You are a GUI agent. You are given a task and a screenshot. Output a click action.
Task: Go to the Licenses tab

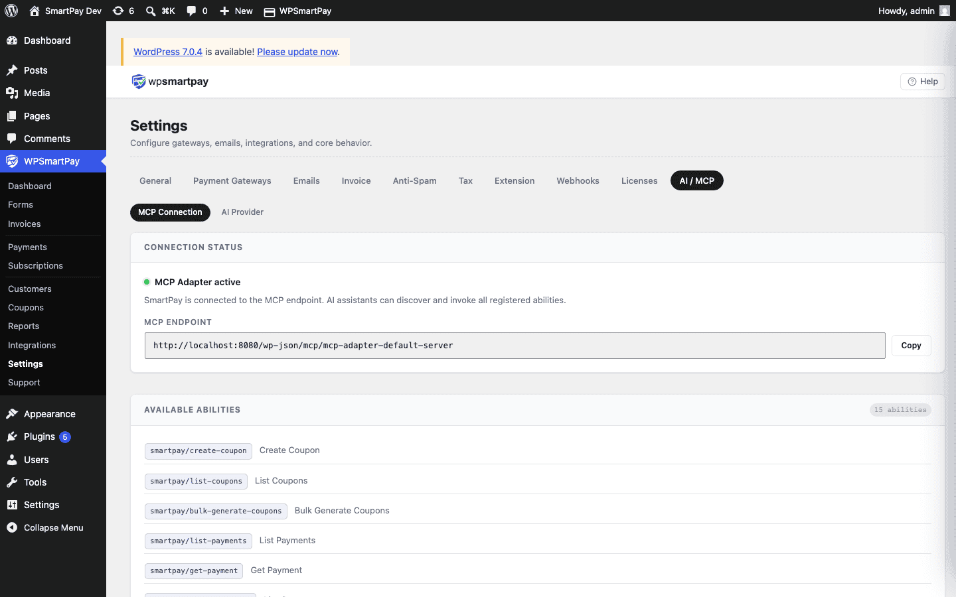(x=639, y=180)
